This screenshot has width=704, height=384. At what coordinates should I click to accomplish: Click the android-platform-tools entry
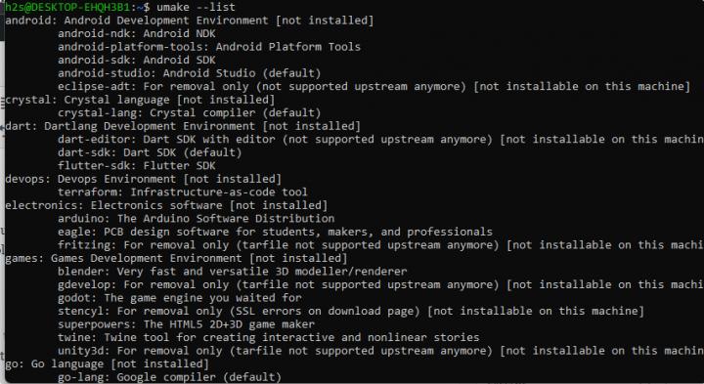(209, 47)
